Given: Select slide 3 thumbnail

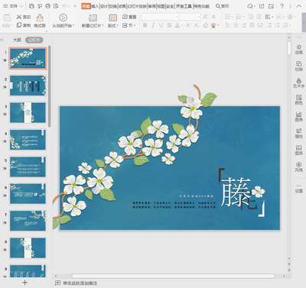Looking at the screenshot, I should [28, 113].
